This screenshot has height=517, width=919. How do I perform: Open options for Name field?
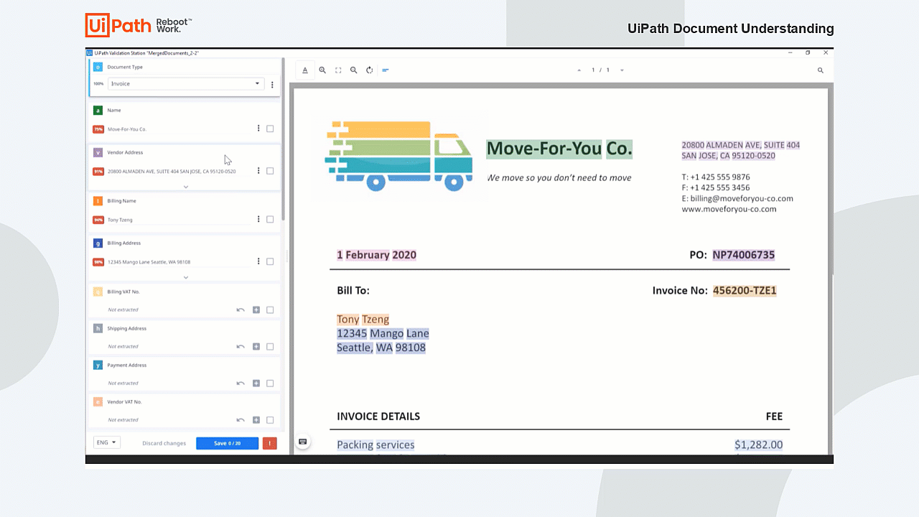[x=258, y=129]
